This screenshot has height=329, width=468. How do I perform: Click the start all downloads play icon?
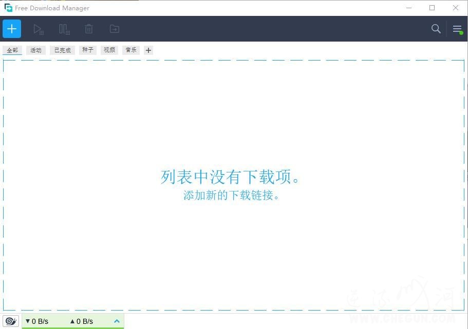(39, 29)
